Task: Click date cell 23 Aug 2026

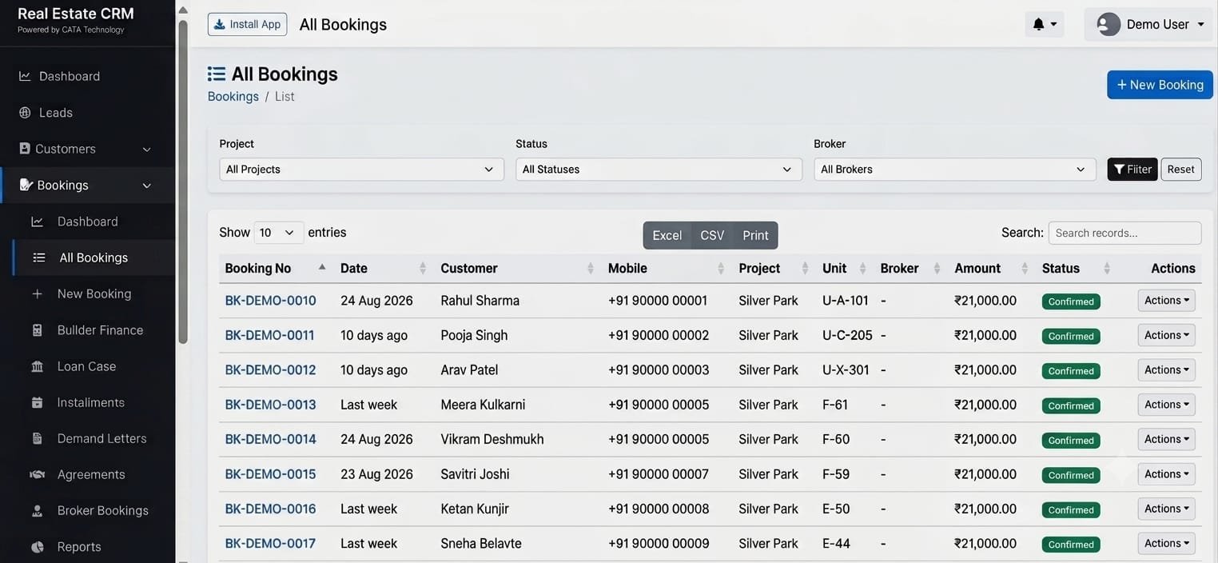Action: pos(376,474)
